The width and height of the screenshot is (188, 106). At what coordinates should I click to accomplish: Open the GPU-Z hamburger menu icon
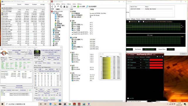pyautogui.click(x=162, y=57)
